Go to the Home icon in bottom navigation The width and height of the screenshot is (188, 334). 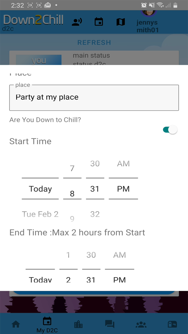[x=16, y=324]
